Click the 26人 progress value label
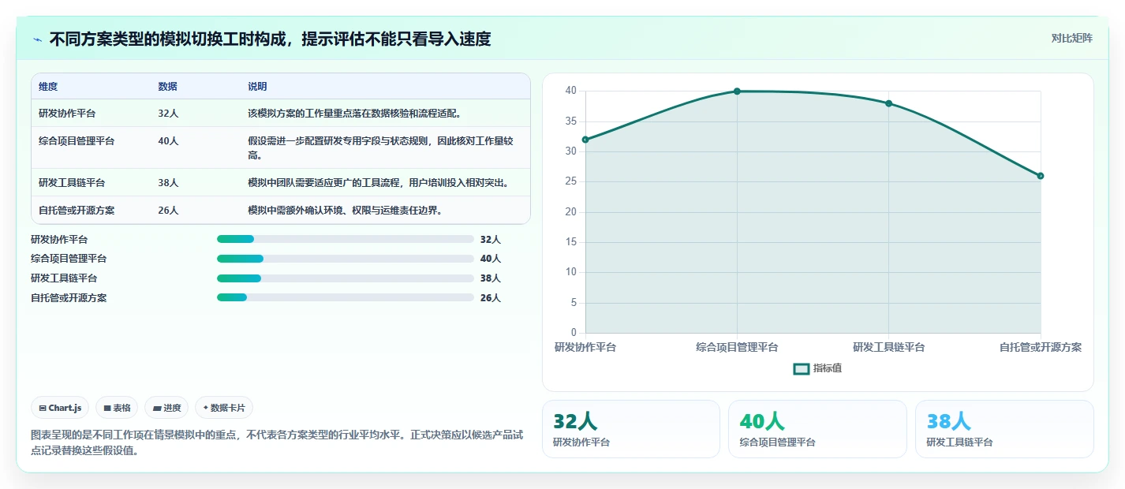Viewport: 1125px width, 489px height. (490, 297)
